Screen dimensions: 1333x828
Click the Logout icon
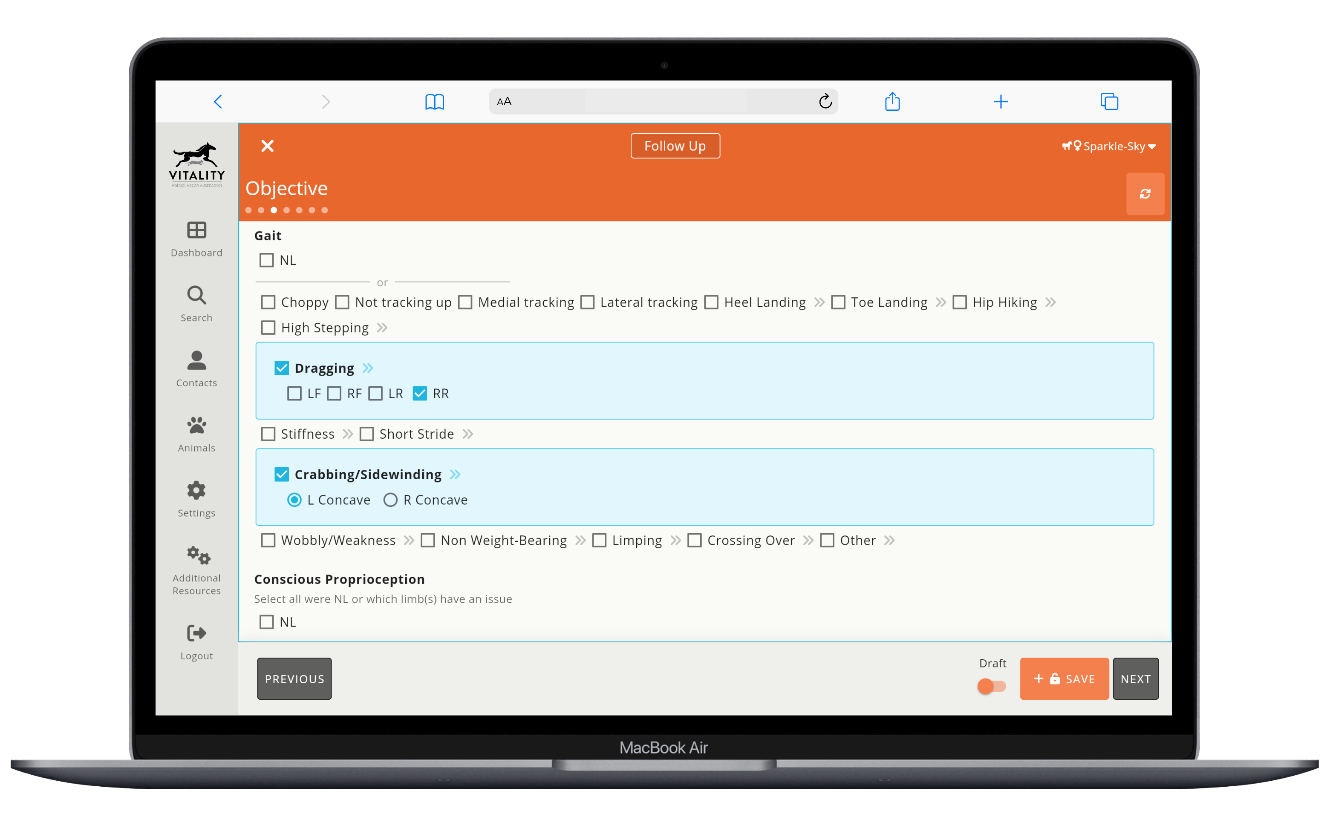tap(196, 633)
